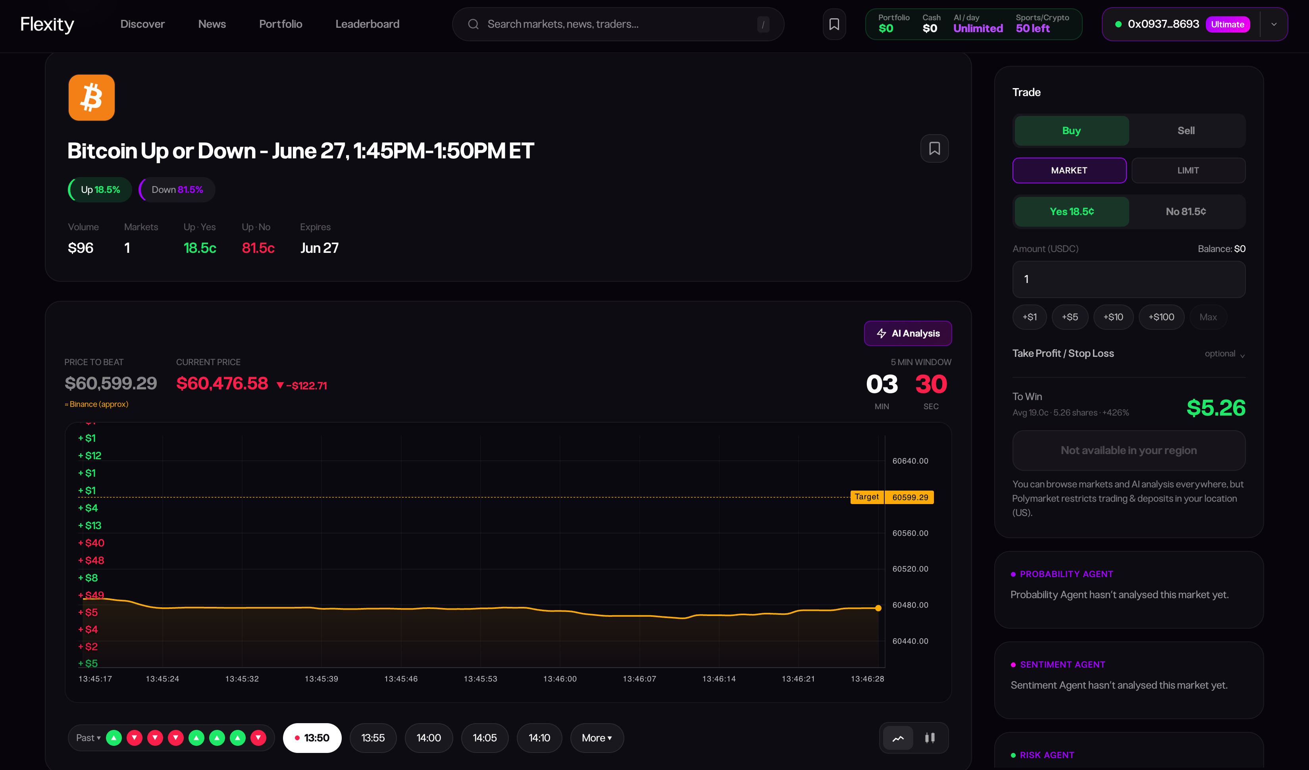Open the News page

(212, 24)
